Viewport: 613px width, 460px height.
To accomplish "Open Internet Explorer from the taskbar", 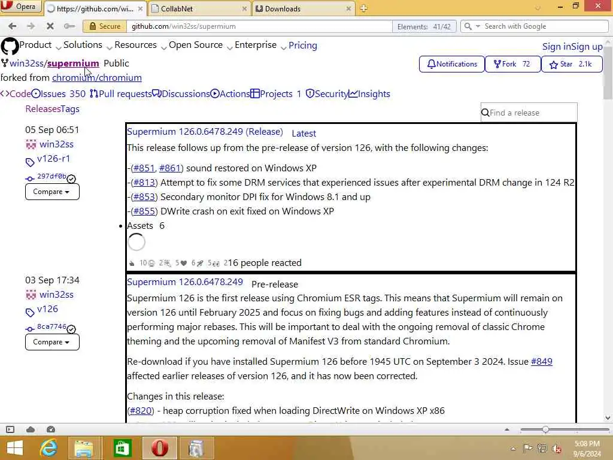I will click(x=48, y=448).
